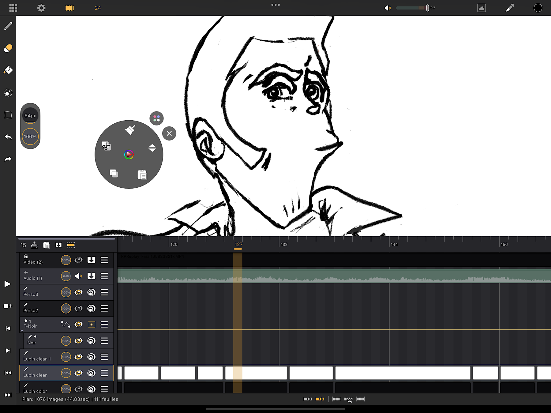Image resolution: width=551 pixels, height=413 pixels.
Task: Hide the Perso3 layer
Action: pos(79,292)
